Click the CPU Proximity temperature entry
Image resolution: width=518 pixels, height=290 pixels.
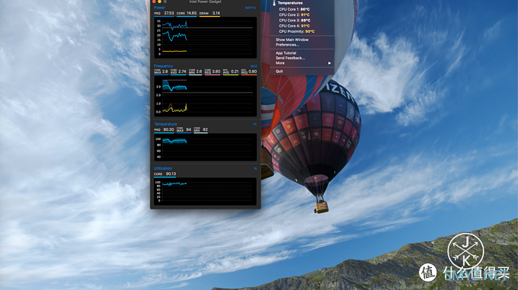coord(296,31)
